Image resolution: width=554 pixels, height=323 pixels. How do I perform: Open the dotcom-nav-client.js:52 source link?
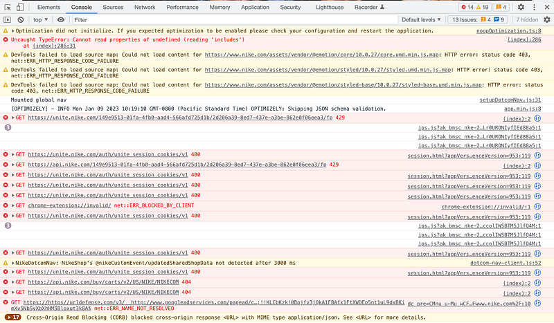(x=506, y=263)
